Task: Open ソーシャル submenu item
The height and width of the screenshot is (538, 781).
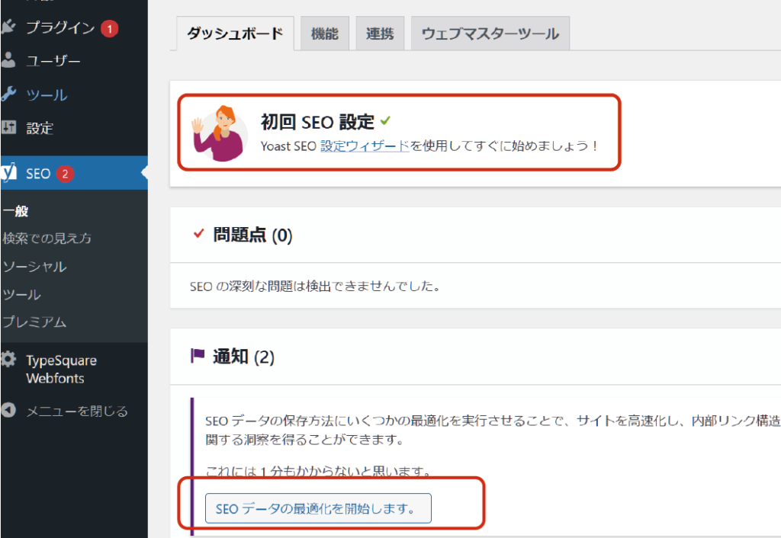Action: pyautogui.click(x=34, y=267)
